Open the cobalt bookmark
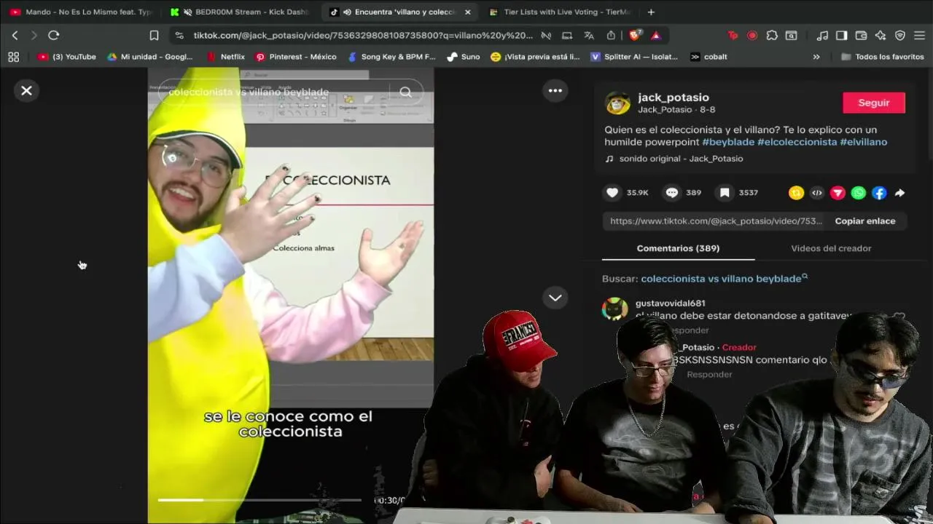The height and width of the screenshot is (524, 933). pos(708,57)
